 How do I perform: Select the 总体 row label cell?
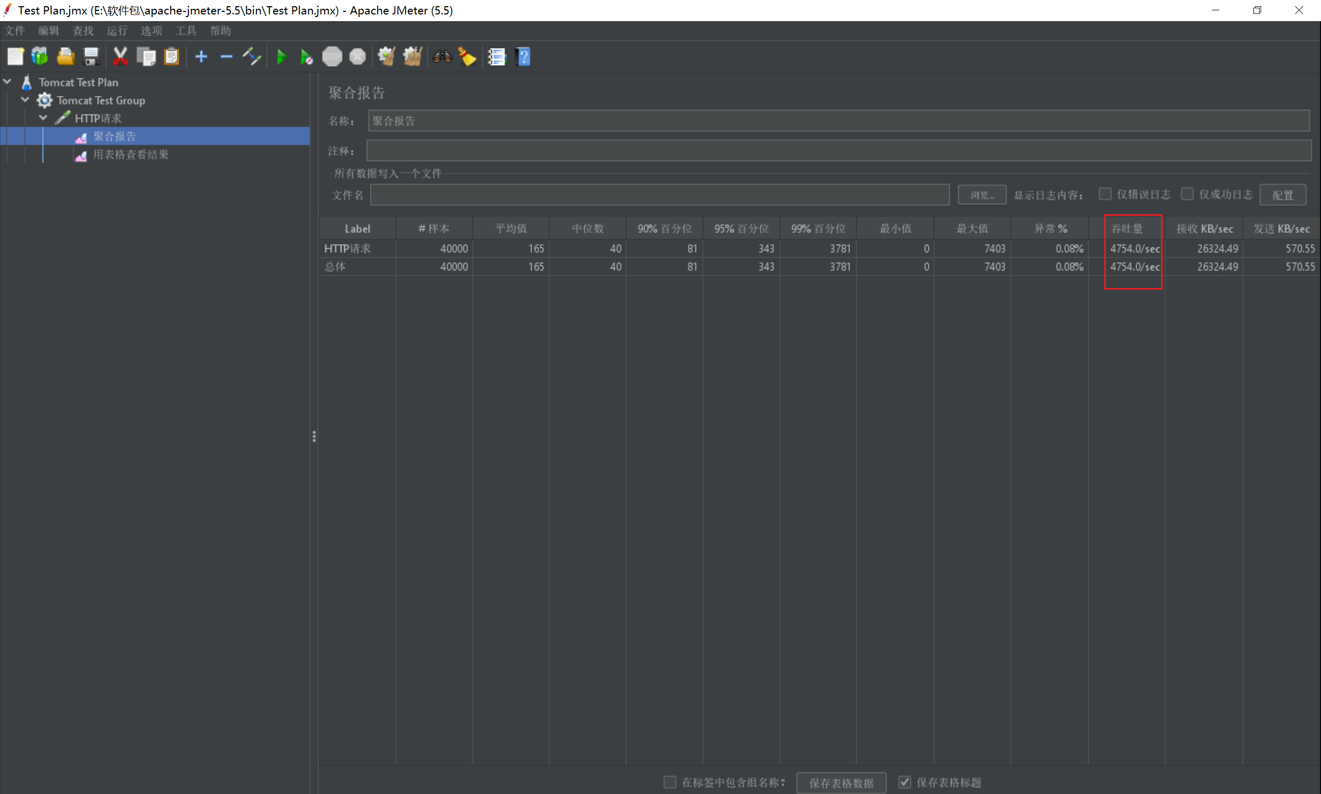[x=357, y=266]
